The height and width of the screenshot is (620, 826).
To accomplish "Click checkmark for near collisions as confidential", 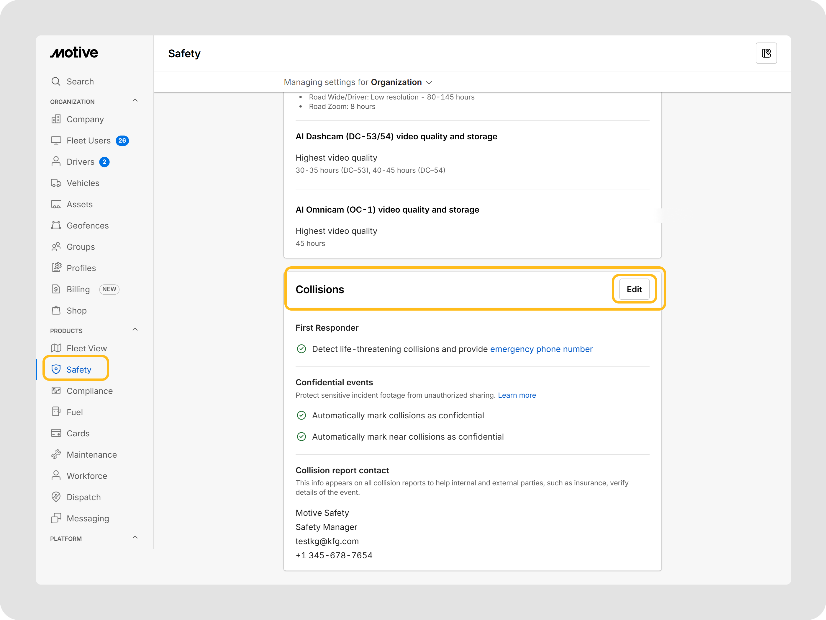I will [x=301, y=436].
